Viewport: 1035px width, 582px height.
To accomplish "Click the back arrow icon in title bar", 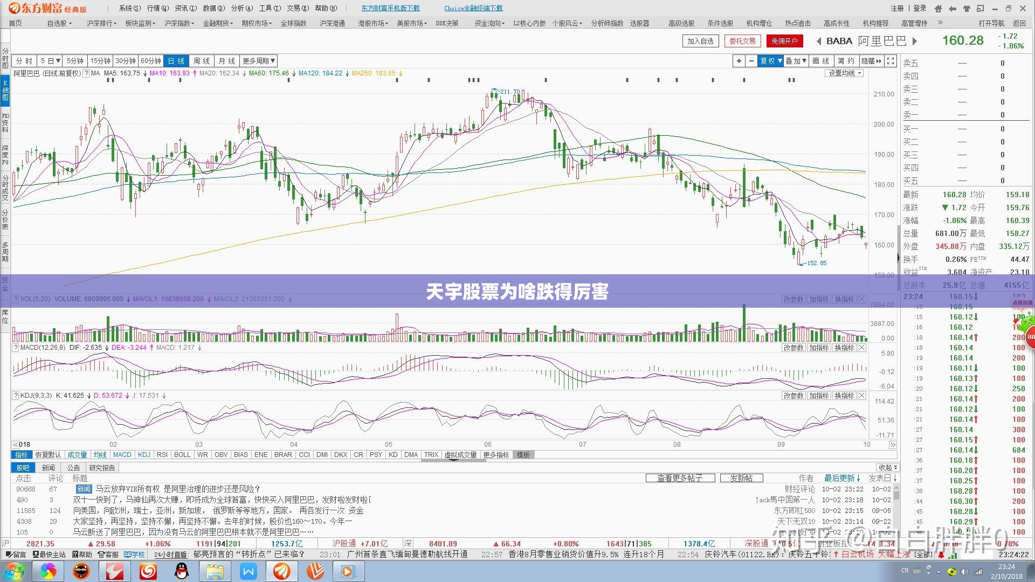I will click(x=953, y=8).
